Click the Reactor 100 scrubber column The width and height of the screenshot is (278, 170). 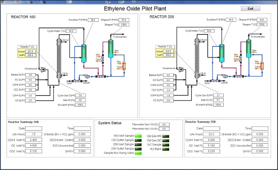(x=84, y=53)
